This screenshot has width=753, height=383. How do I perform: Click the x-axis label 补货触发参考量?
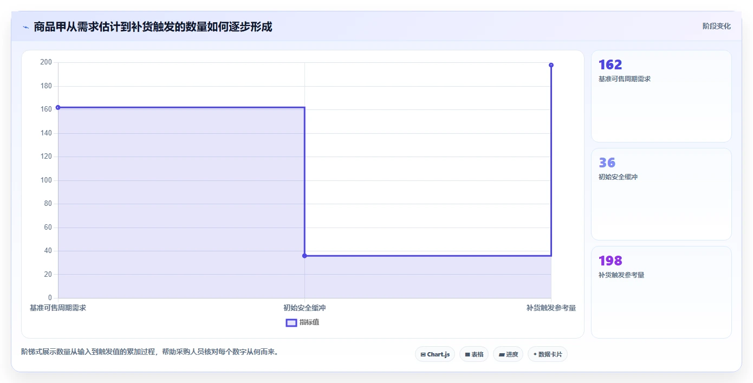(x=551, y=308)
